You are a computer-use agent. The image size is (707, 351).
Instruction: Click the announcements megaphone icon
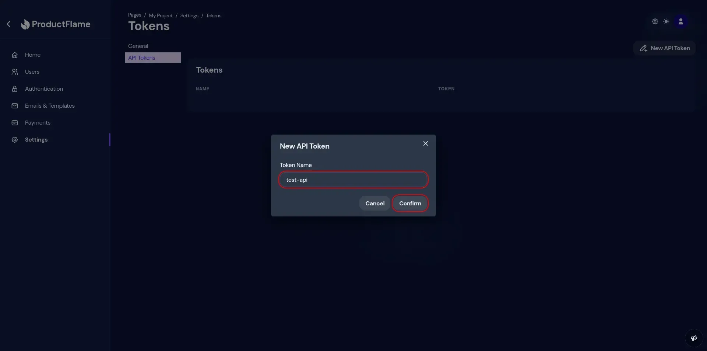(694, 338)
